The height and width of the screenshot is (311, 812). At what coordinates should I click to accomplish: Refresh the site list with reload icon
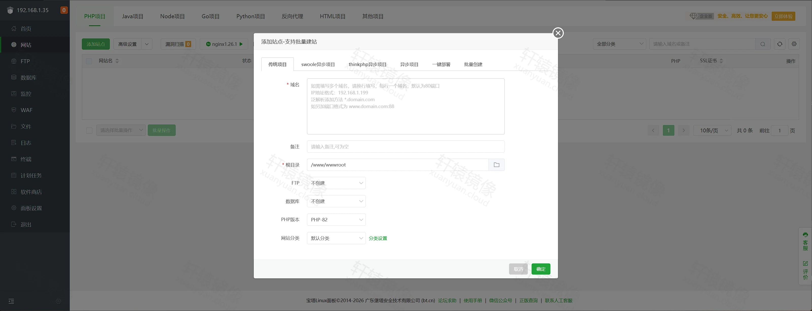[x=780, y=44]
